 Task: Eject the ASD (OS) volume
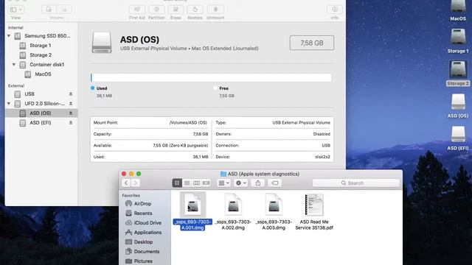(x=71, y=113)
